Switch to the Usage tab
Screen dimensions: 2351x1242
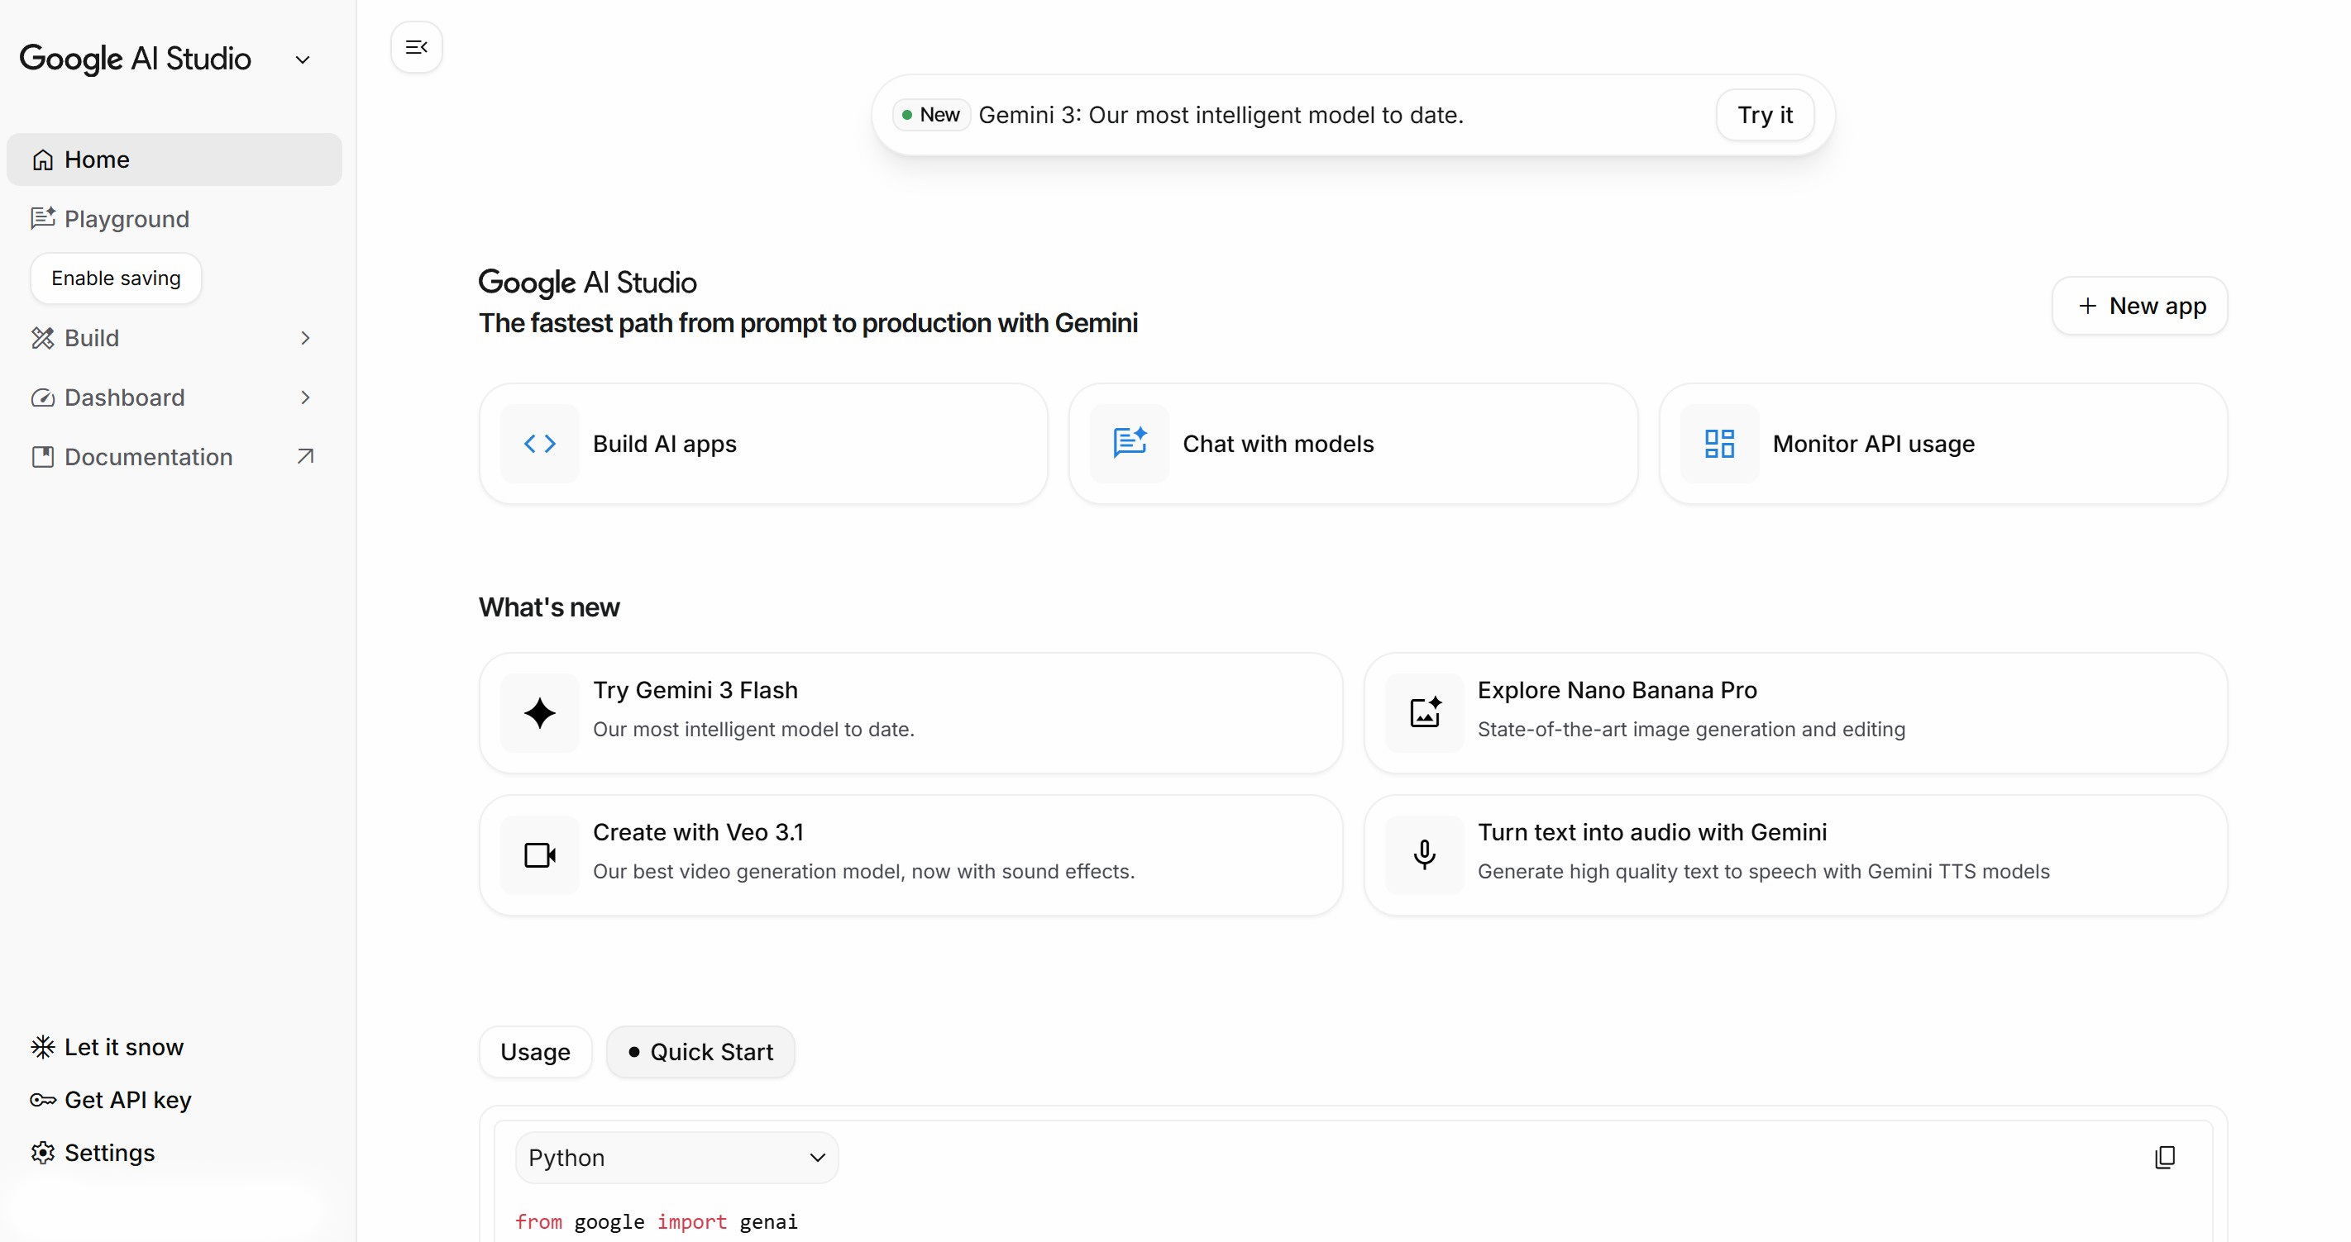pos(535,1051)
